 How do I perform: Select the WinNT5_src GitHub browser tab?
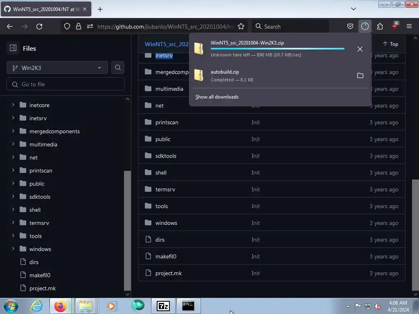click(46, 9)
